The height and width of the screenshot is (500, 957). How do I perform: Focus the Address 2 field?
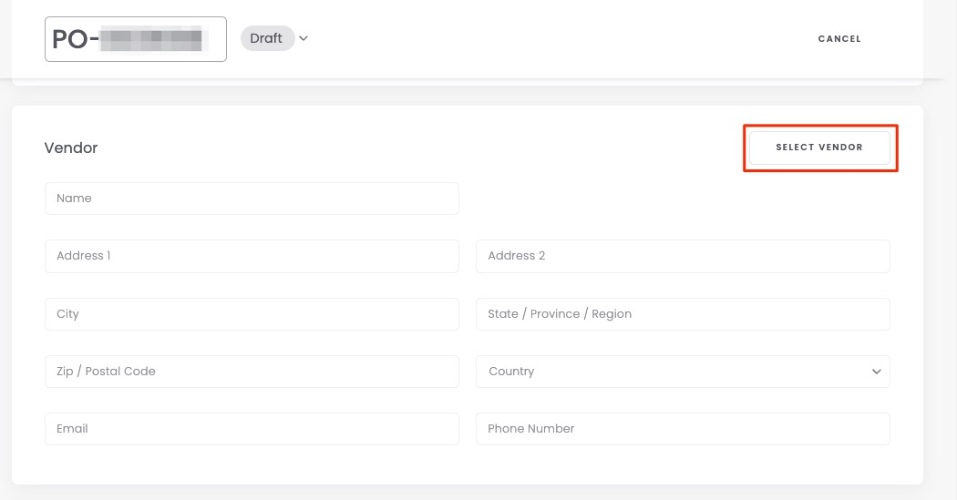point(683,256)
